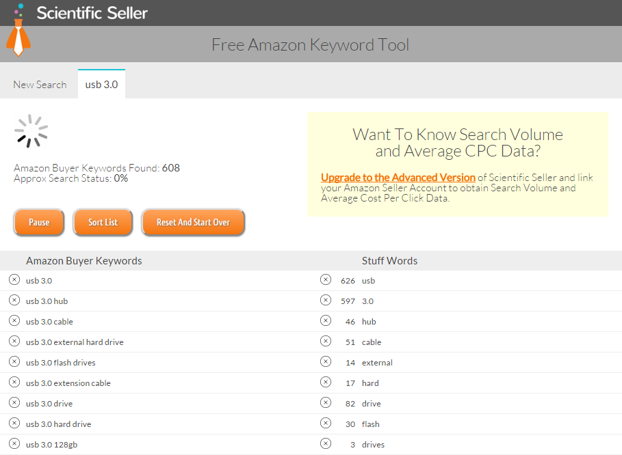Delete the 'drives' stuff word X icon
The height and width of the screenshot is (455, 622).
point(326,443)
